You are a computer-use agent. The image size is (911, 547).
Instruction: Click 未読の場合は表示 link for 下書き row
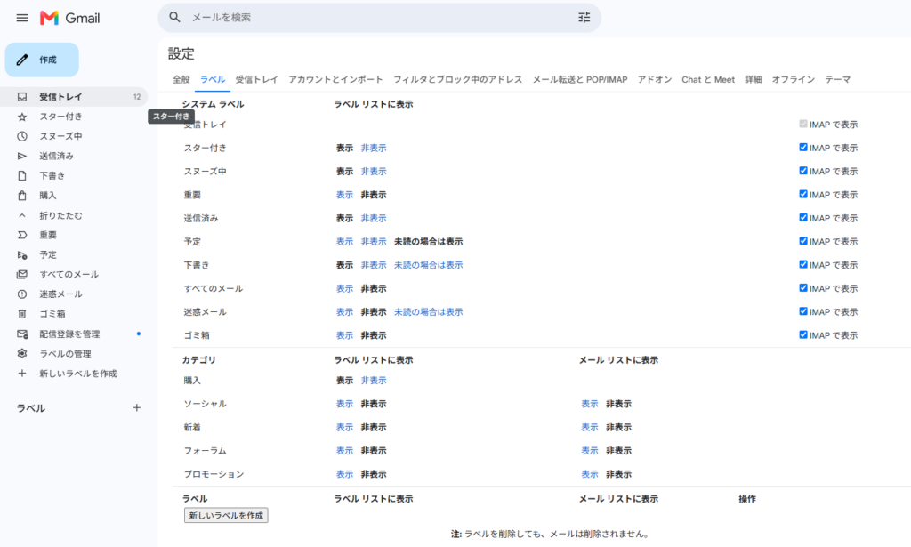[429, 265]
